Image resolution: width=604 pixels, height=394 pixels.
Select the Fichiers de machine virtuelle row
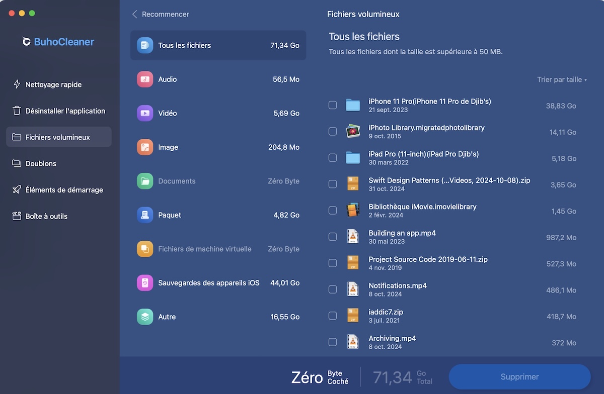coord(218,249)
